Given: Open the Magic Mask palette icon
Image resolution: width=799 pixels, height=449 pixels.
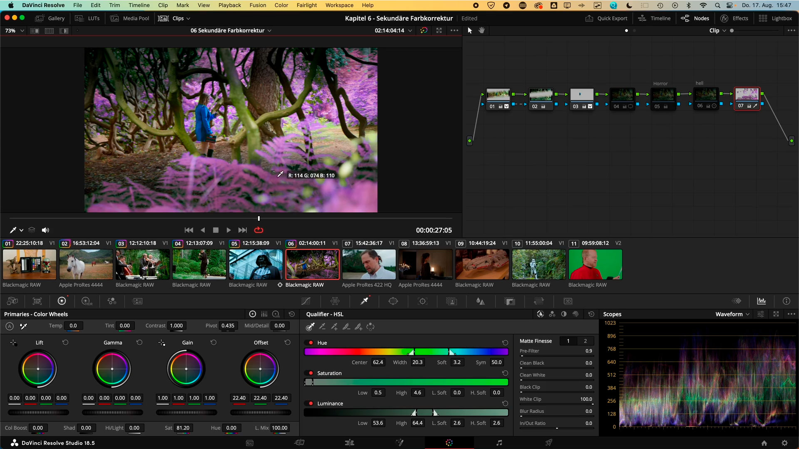Looking at the screenshot, I should click(x=452, y=301).
